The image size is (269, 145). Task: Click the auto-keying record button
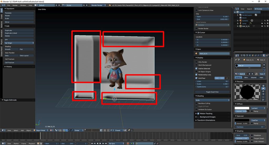[x=128, y=143]
